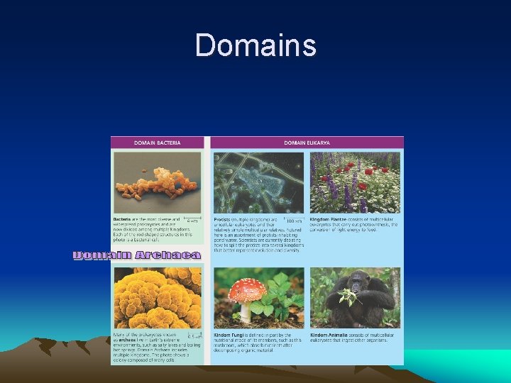Image resolution: width=511 pixels, height=383 pixels.
Task: Click the Domain Archaea WordArt label
Action: 137,255
